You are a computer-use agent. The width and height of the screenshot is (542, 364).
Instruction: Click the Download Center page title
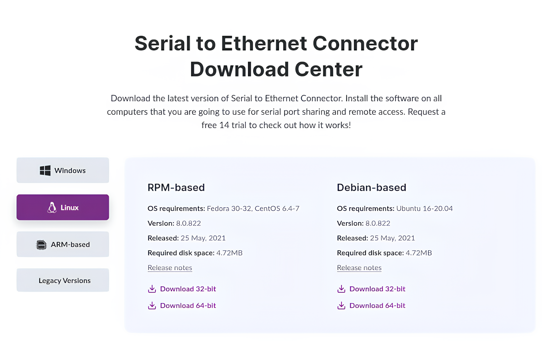(x=276, y=56)
